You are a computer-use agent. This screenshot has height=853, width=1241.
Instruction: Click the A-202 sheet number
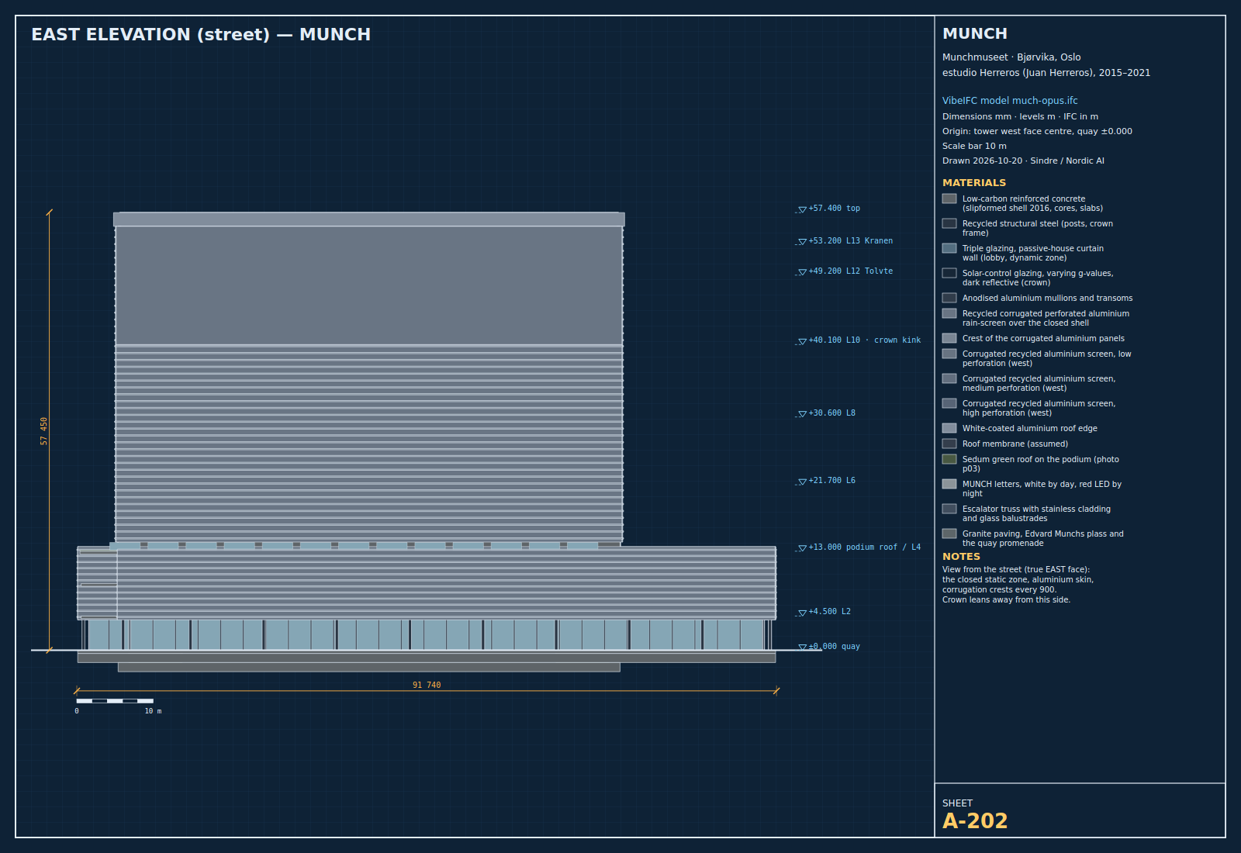975,820
